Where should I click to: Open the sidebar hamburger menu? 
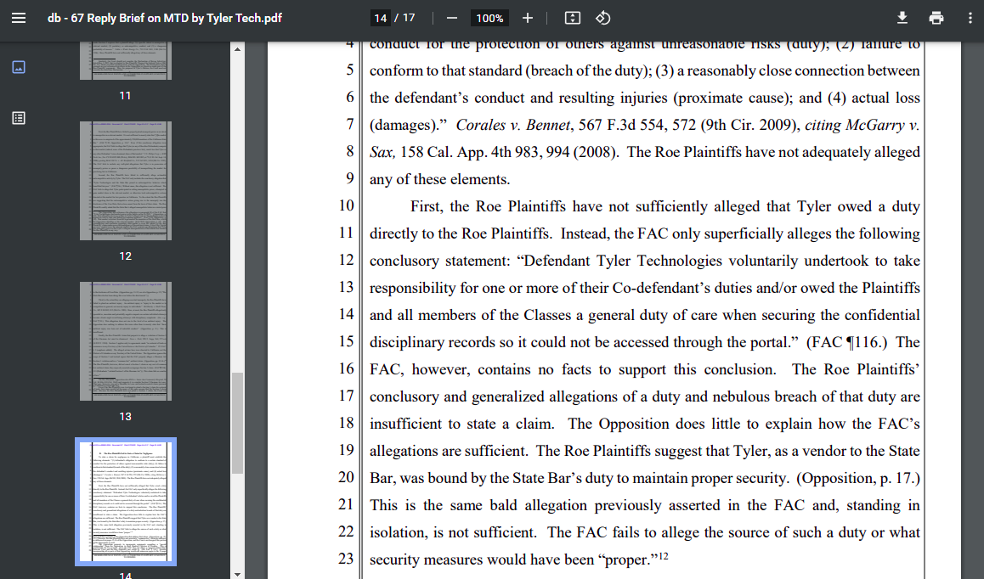19,18
